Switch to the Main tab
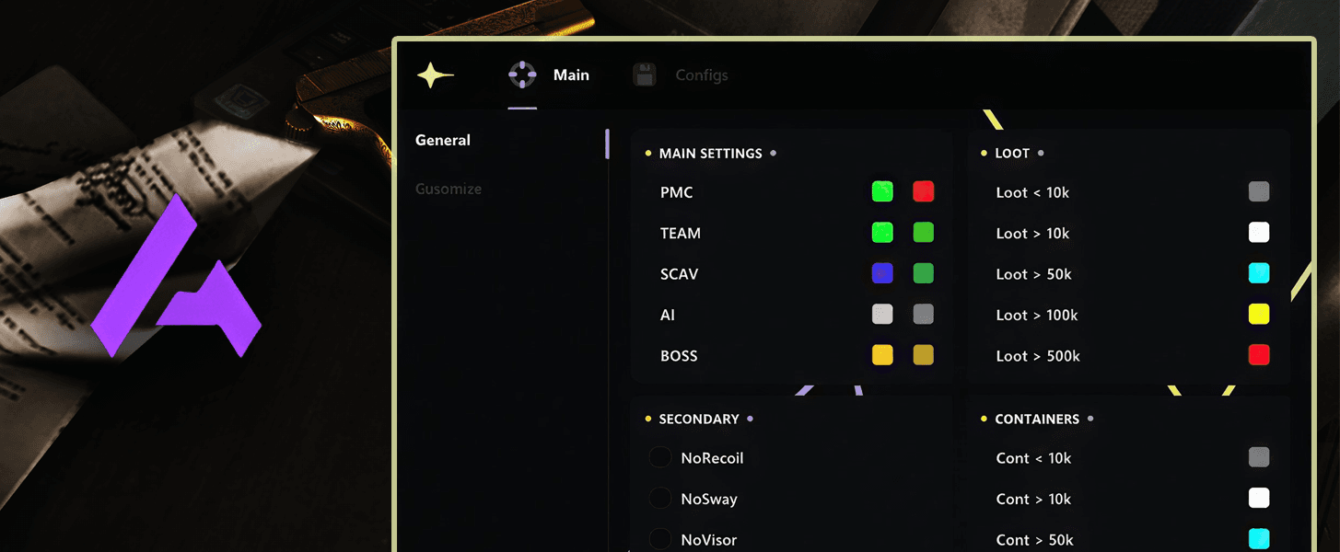1340x552 pixels. 570,75
